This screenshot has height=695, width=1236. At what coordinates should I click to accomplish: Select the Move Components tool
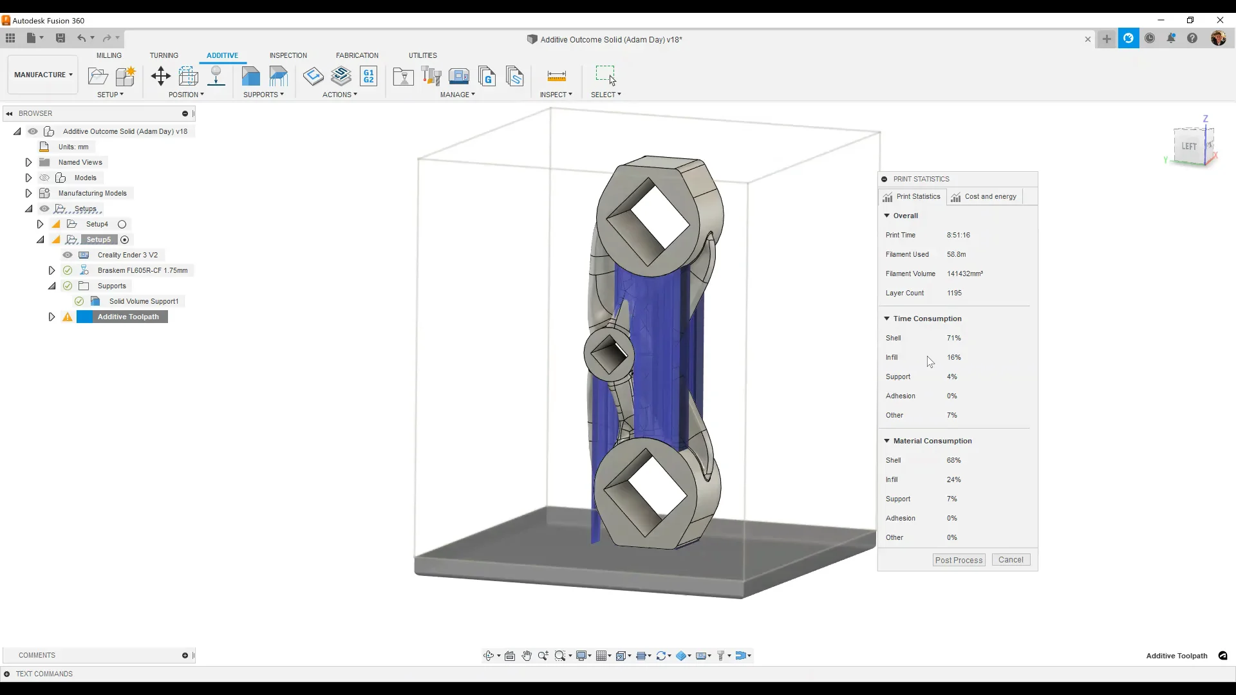point(160,76)
